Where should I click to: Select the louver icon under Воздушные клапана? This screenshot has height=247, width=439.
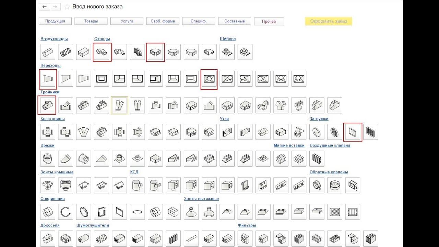coord(317,158)
